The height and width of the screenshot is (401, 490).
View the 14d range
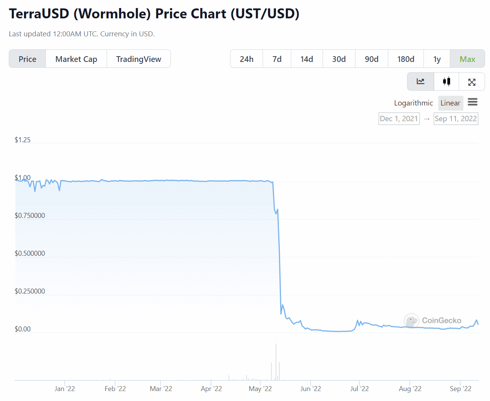click(x=307, y=59)
